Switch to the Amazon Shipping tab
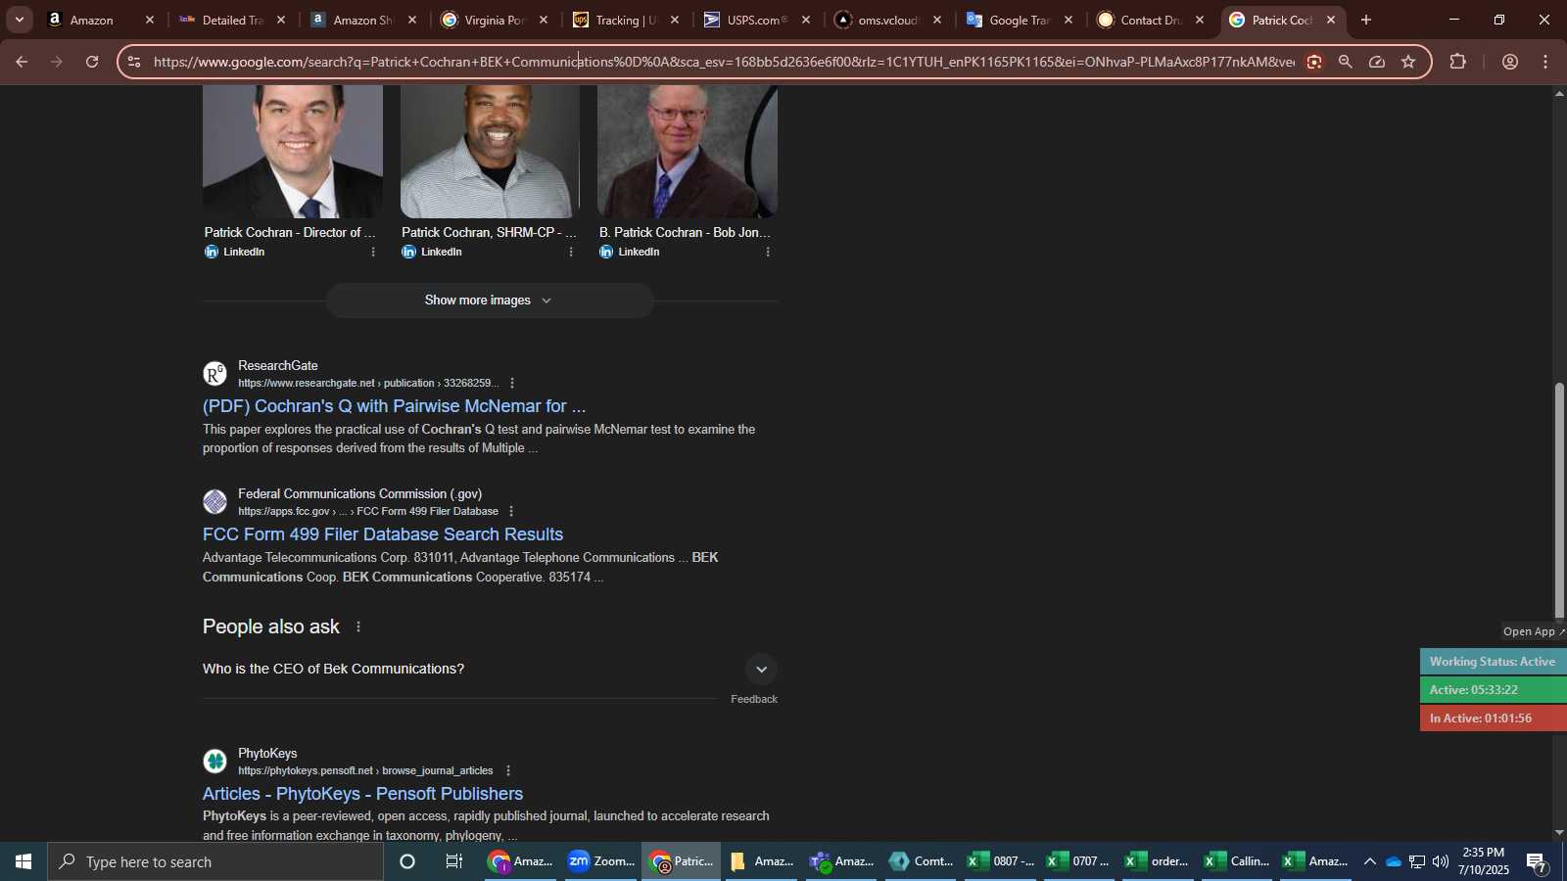 (x=362, y=20)
